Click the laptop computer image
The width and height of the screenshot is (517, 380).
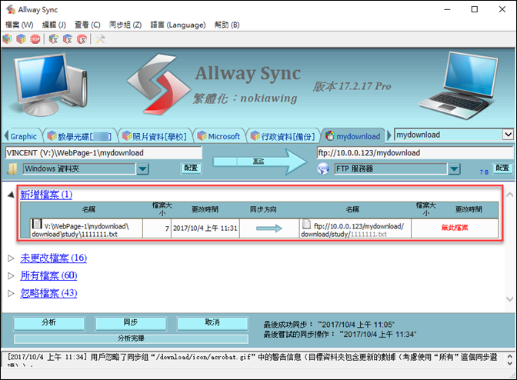click(459, 85)
